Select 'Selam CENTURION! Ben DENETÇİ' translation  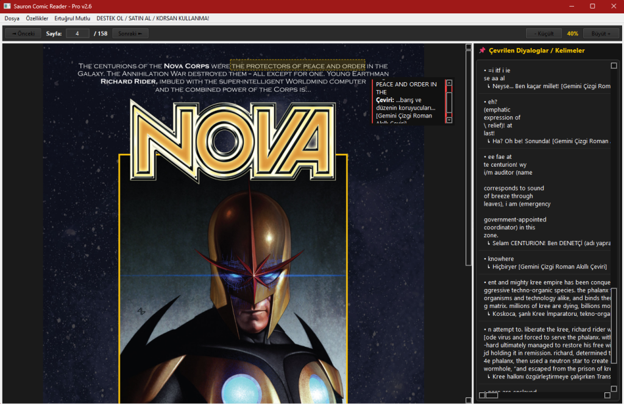pos(549,243)
